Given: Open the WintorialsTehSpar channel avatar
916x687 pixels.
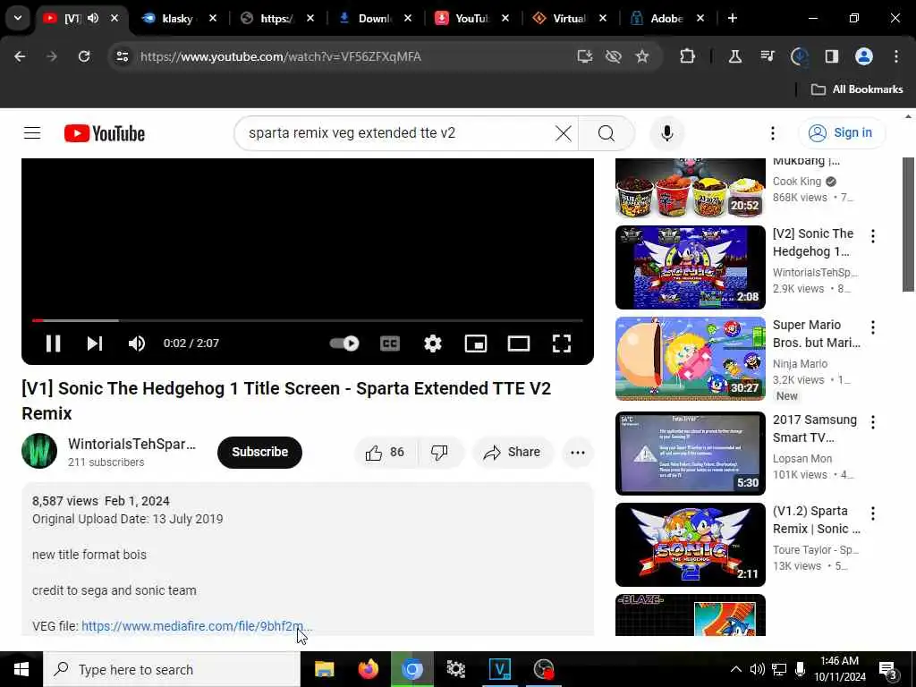Looking at the screenshot, I should [39, 451].
